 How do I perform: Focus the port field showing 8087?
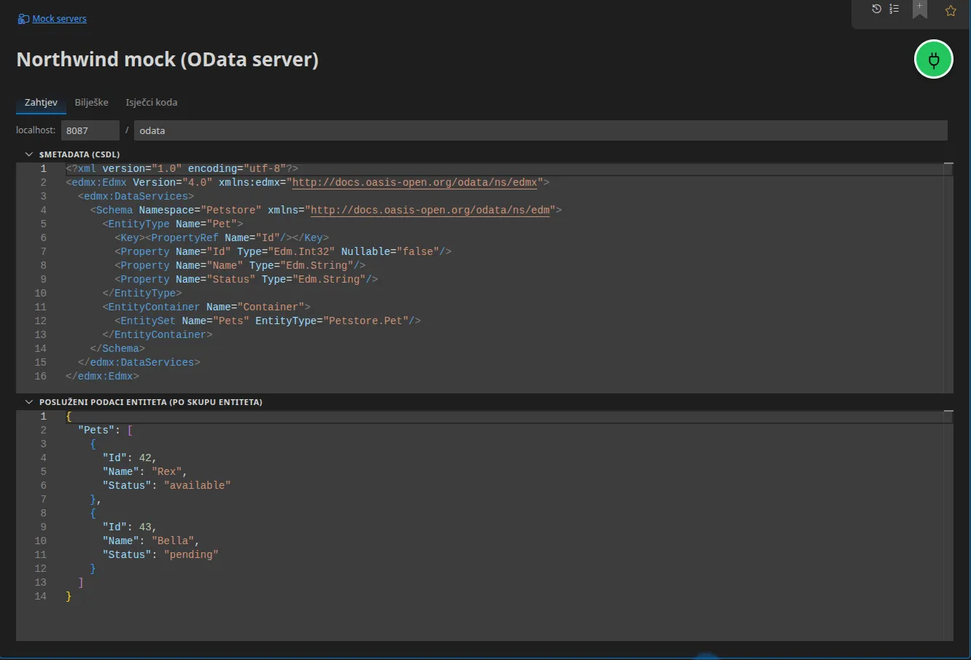[x=90, y=130]
